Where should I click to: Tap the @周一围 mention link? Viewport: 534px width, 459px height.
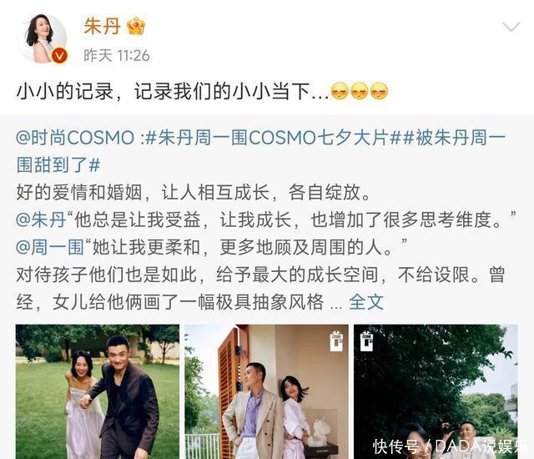(x=50, y=247)
